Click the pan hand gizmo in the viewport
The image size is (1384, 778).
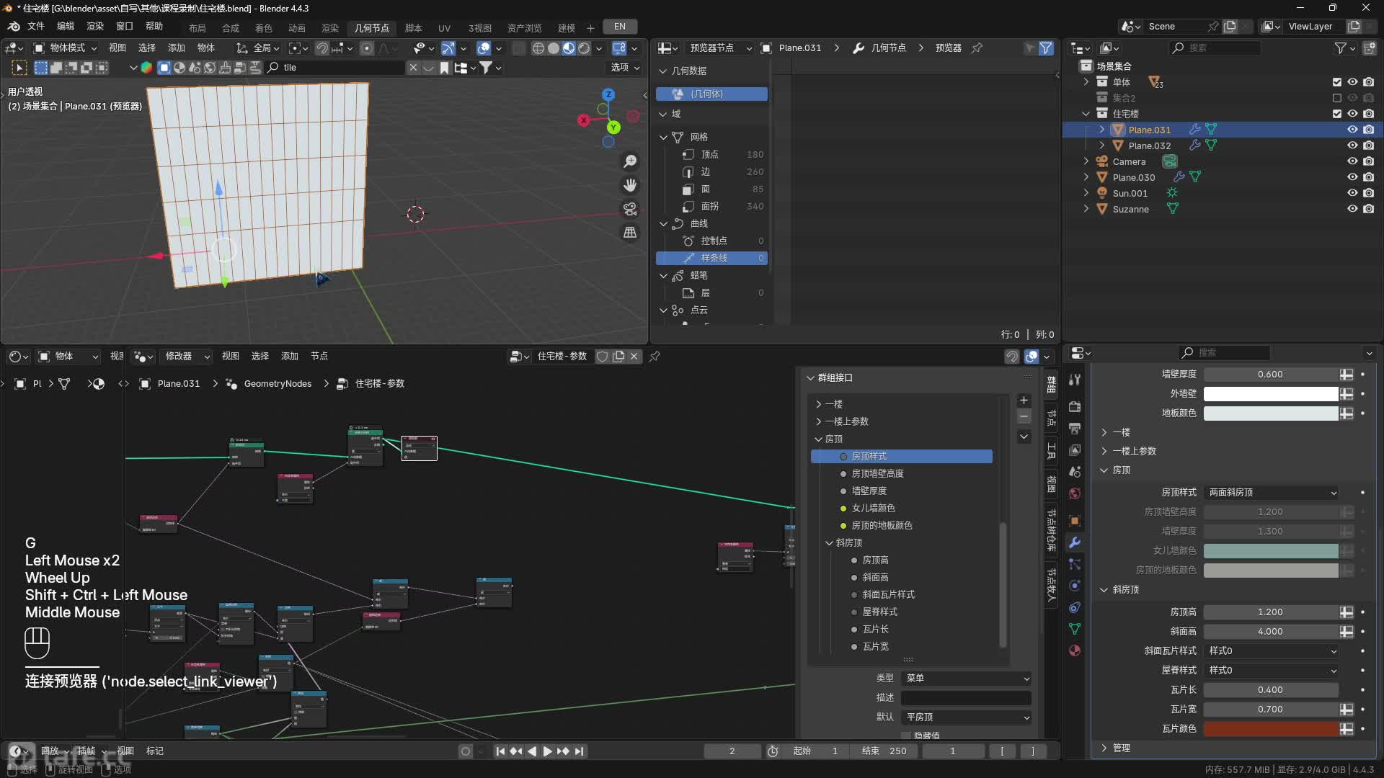point(630,185)
